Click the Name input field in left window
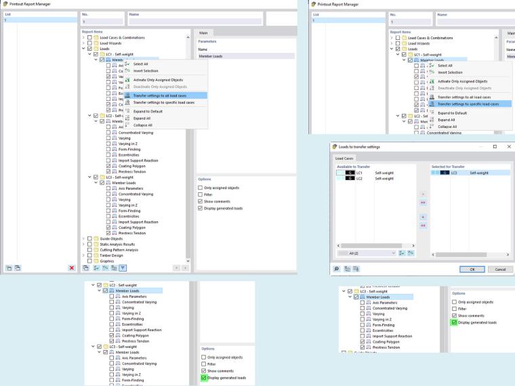The image size is (515, 386). (x=195, y=22)
